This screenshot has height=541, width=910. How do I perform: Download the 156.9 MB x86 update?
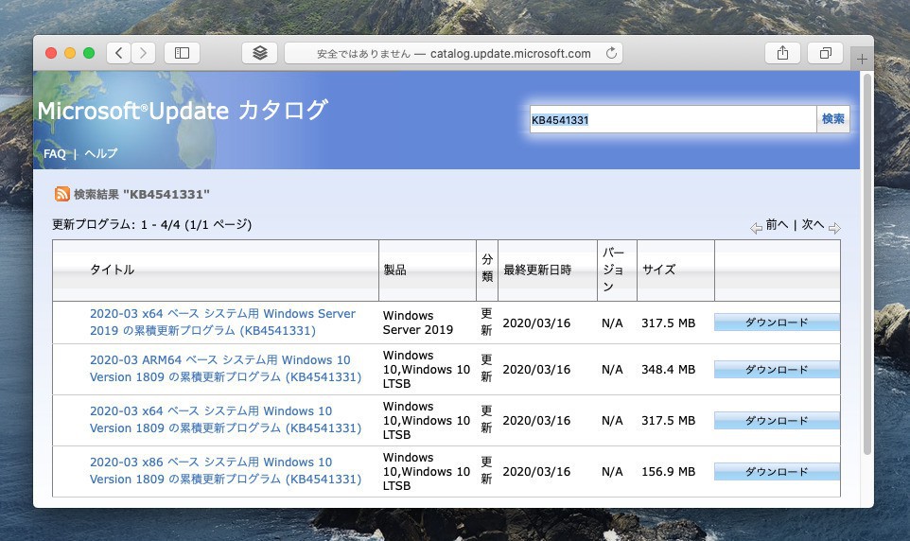click(777, 471)
